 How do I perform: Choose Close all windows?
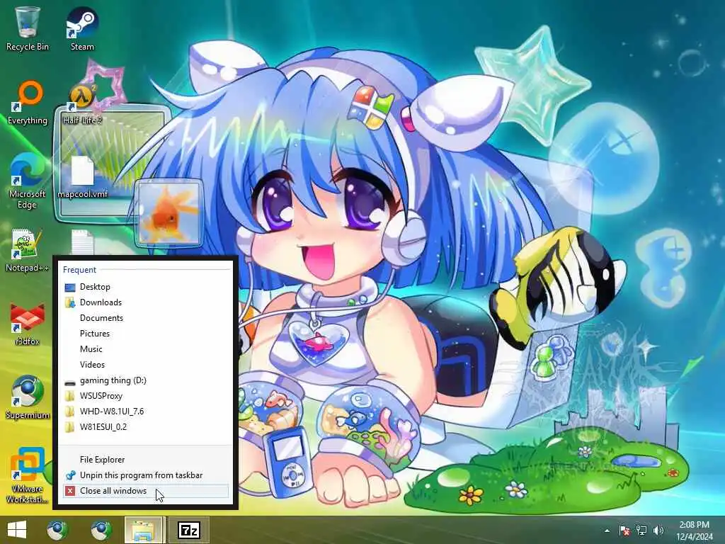[146, 492]
